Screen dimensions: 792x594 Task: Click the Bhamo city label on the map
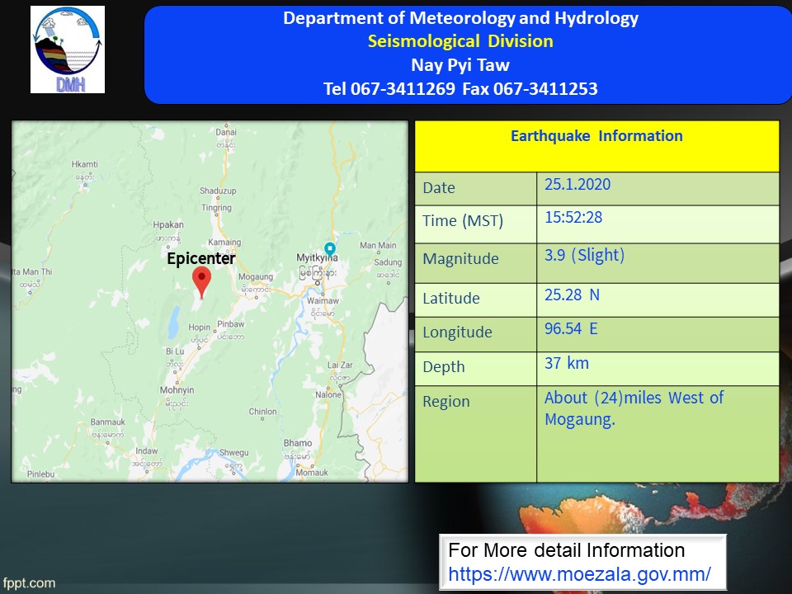tap(298, 443)
